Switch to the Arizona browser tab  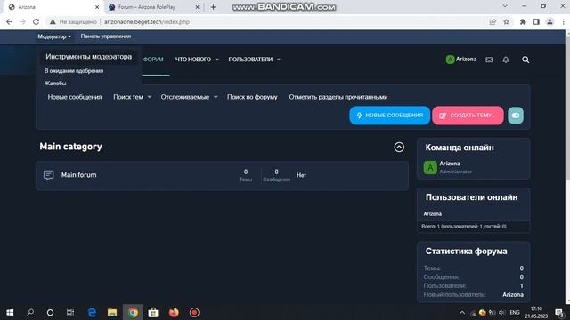(x=53, y=7)
